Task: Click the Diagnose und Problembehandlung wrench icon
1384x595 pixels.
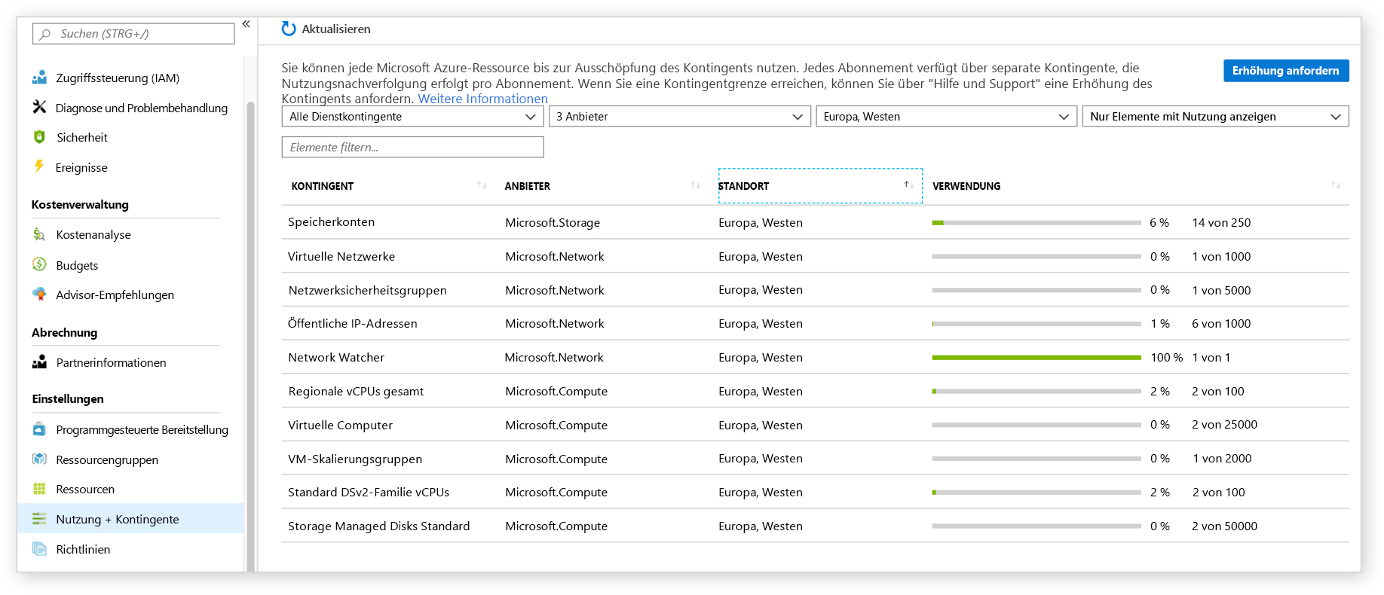Action: [39, 107]
